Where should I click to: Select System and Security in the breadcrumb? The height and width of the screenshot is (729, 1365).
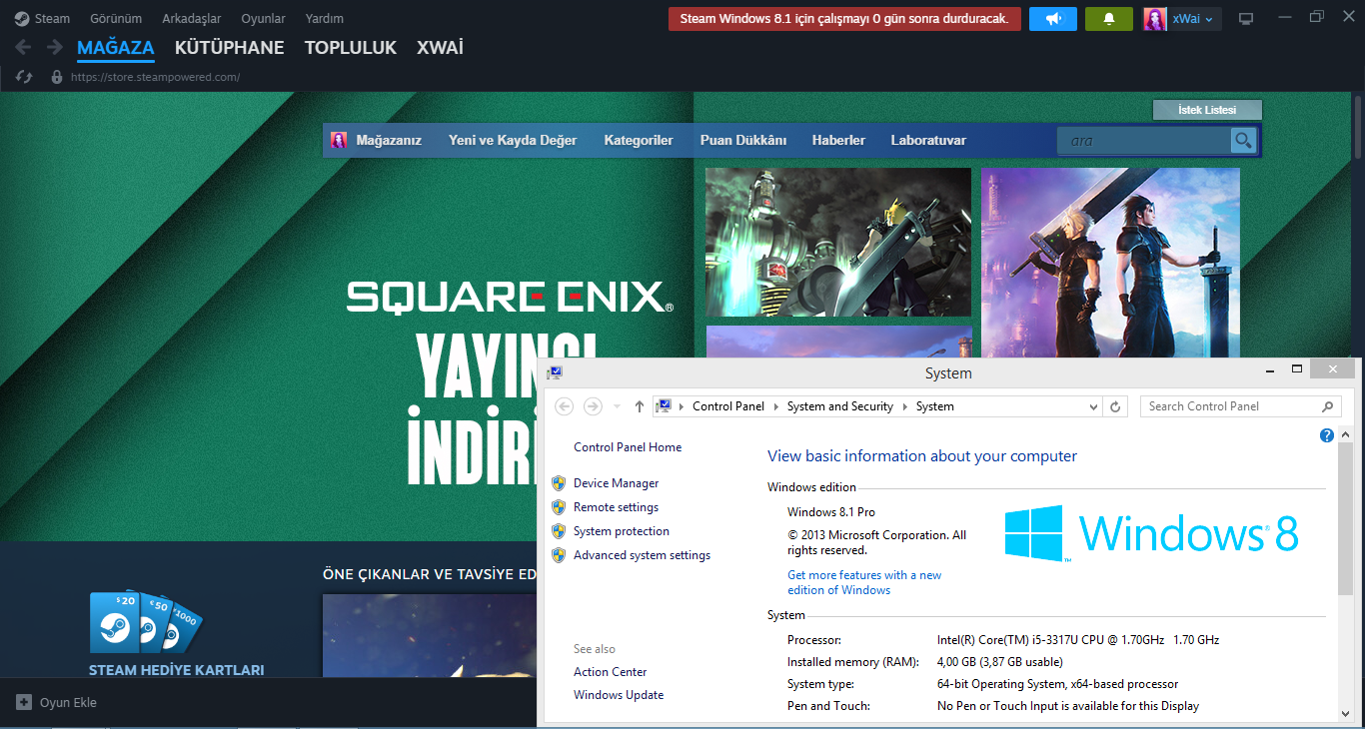pyautogui.click(x=840, y=406)
